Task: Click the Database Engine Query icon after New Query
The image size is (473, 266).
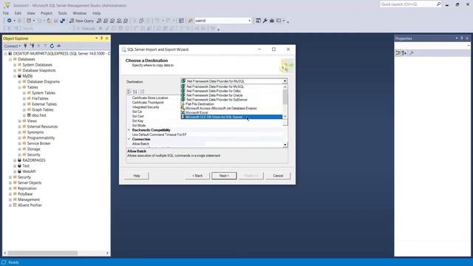Action: click(x=99, y=21)
